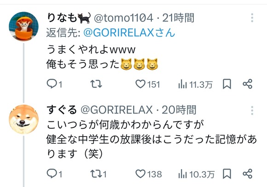
Task: View analytics showing 10.3万 impressions
Action: click(x=196, y=174)
